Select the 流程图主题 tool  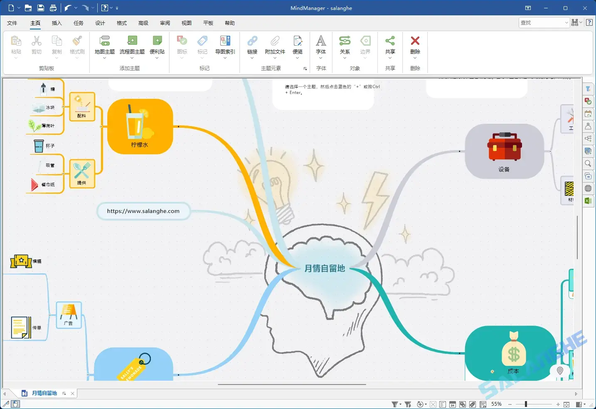click(x=132, y=46)
